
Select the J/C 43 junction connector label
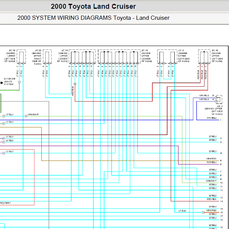(x=217, y=56)
